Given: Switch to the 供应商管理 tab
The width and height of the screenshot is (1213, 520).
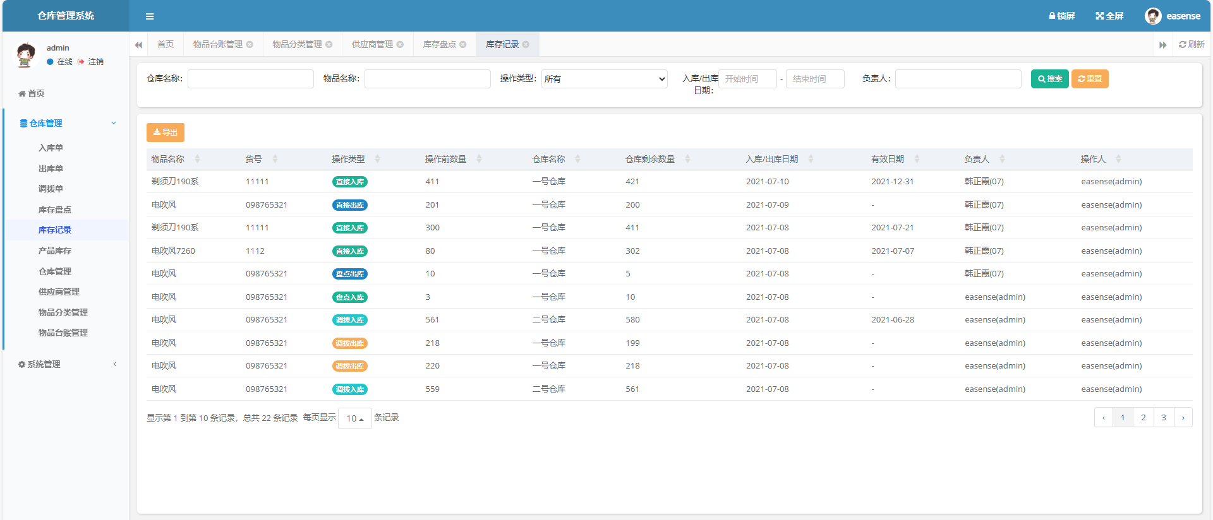Looking at the screenshot, I should pos(372,44).
